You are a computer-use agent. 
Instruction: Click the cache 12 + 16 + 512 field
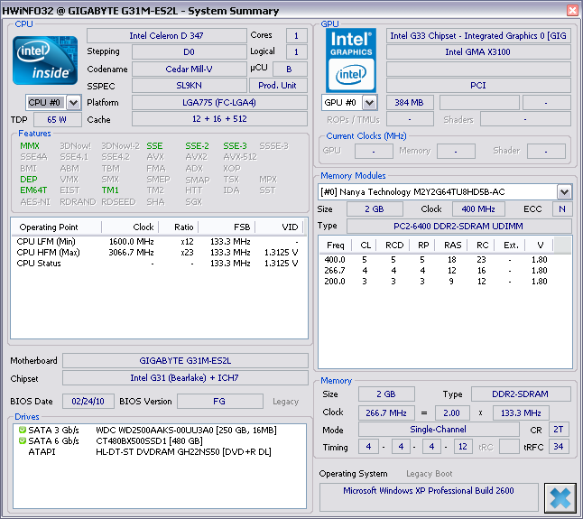pyautogui.click(x=219, y=119)
